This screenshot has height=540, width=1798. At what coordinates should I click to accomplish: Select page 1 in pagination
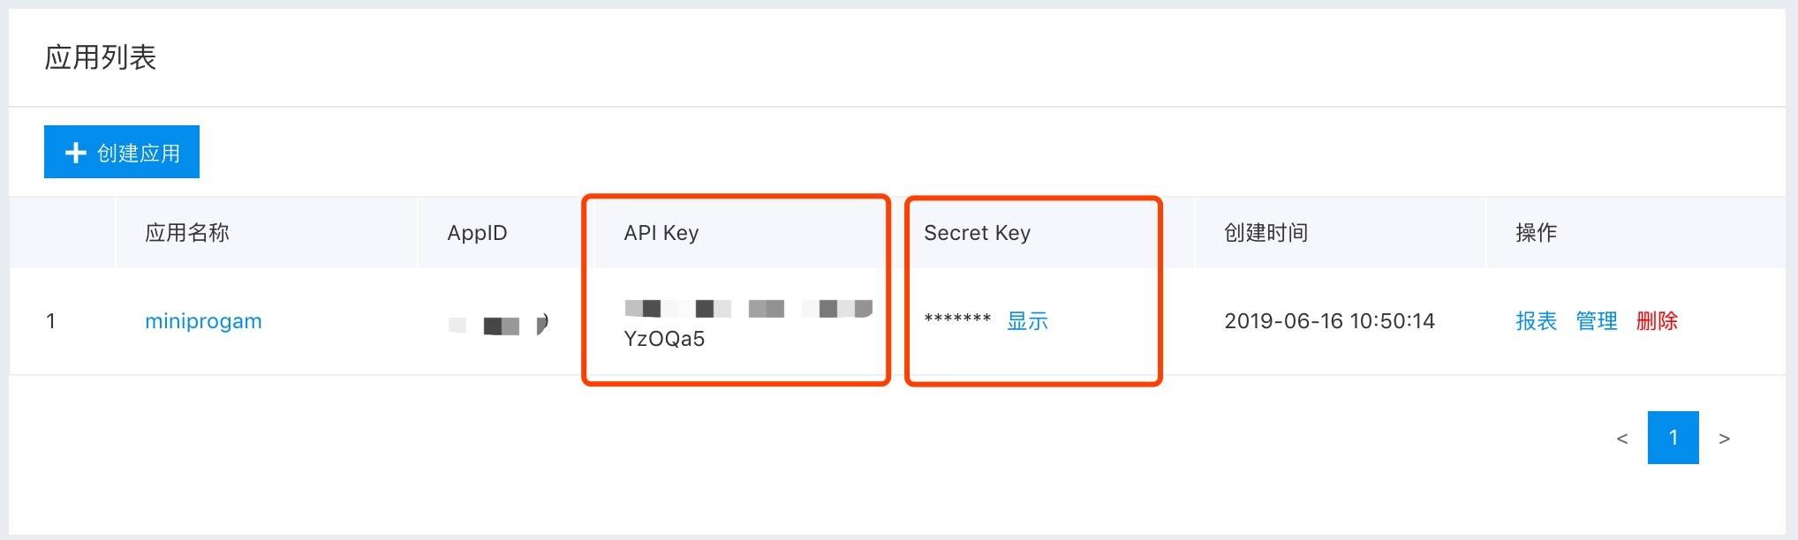pyautogui.click(x=1673, y=438)
